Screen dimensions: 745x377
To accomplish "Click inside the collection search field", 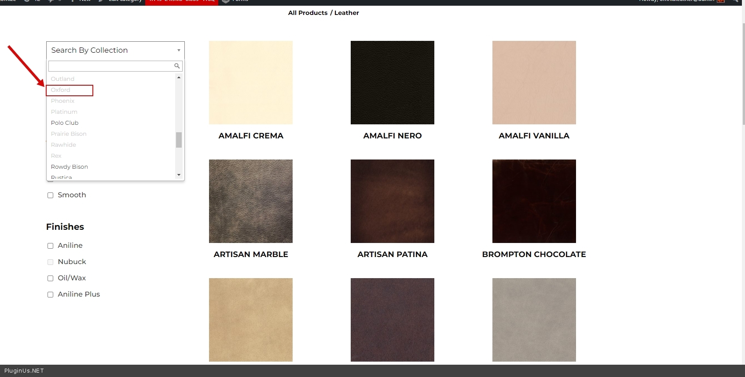I will [110, 66].
